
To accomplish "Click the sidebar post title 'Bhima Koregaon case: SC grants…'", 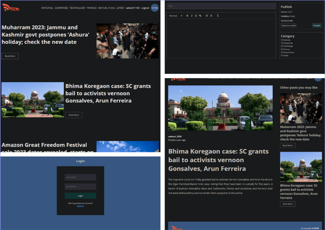I will [x=299, y=192].
